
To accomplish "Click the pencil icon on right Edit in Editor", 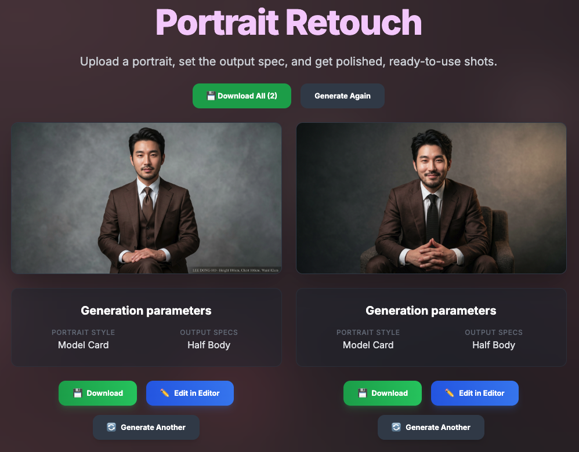I will tap(450, 393).
